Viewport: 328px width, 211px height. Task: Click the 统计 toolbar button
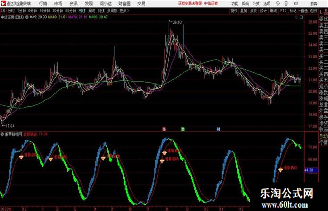coord(263,11)
